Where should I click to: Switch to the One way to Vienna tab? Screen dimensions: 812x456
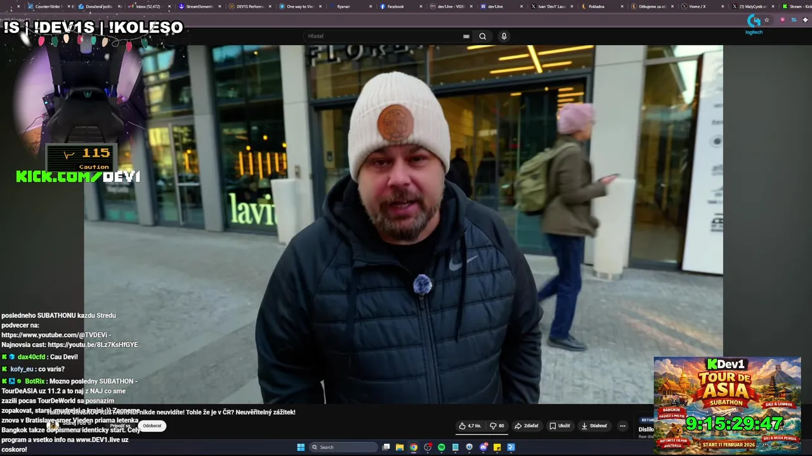[x=299, y=6]
